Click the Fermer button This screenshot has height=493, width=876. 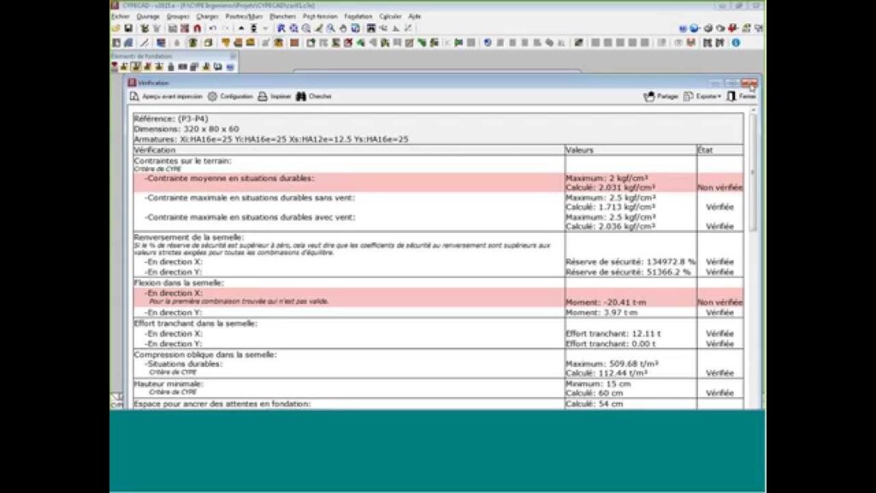tap(742, 97)
